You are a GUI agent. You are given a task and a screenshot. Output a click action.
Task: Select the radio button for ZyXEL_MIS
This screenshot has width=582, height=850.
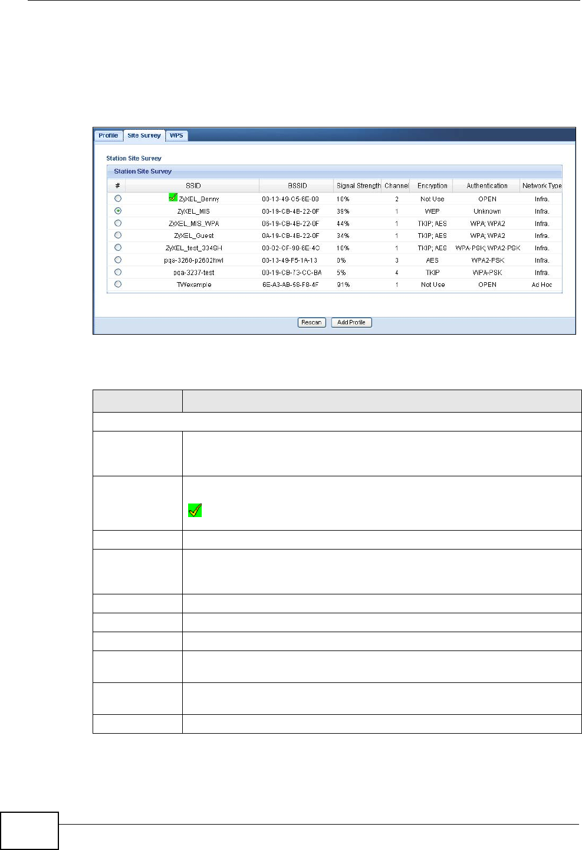pos(118,211)
